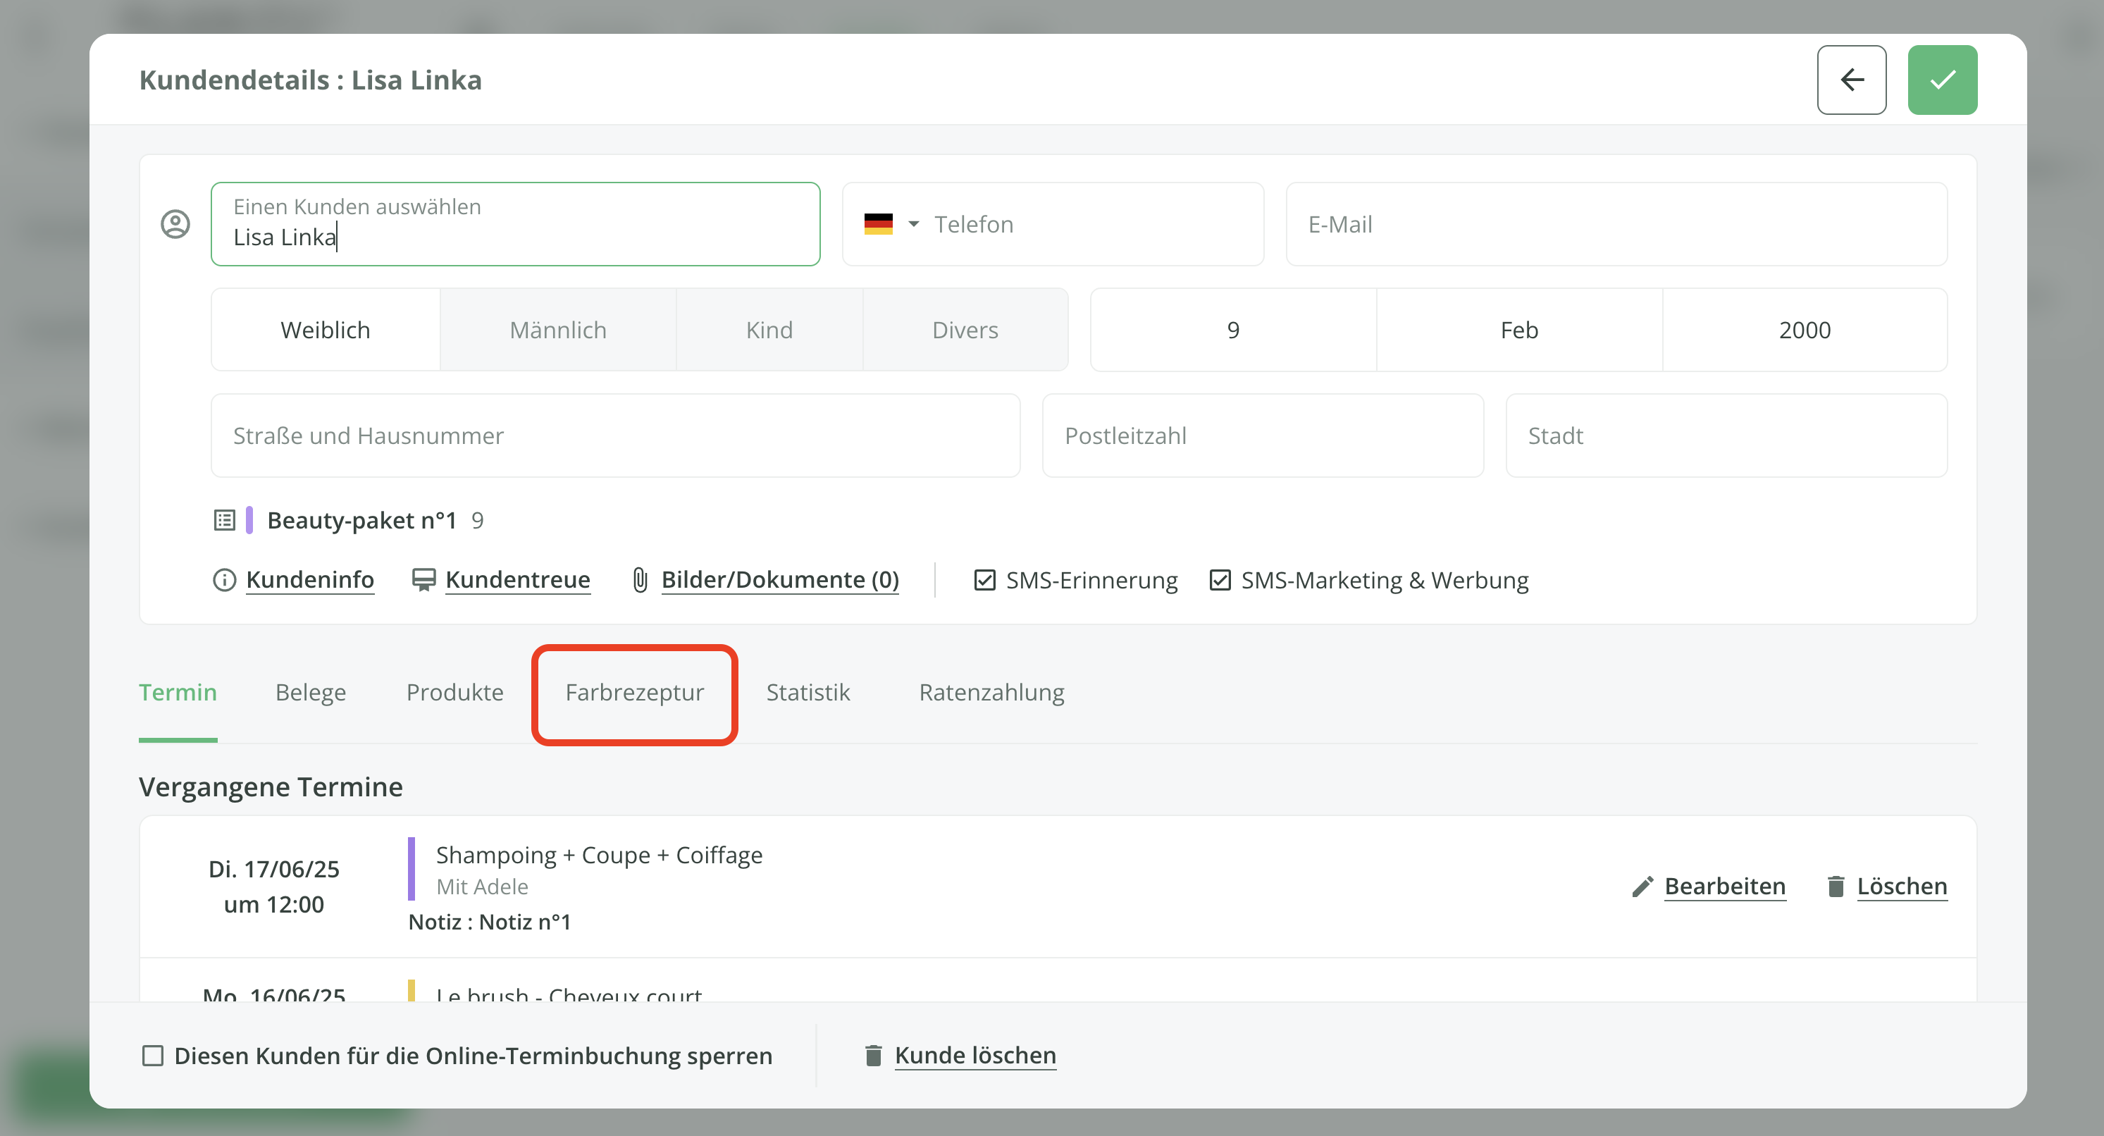The width and height of the screenshot is (2104, 1136).
Task: Uncheck SMS-Marketing & Werbung
Action: pyautogui.click(x=1220, y=580)
